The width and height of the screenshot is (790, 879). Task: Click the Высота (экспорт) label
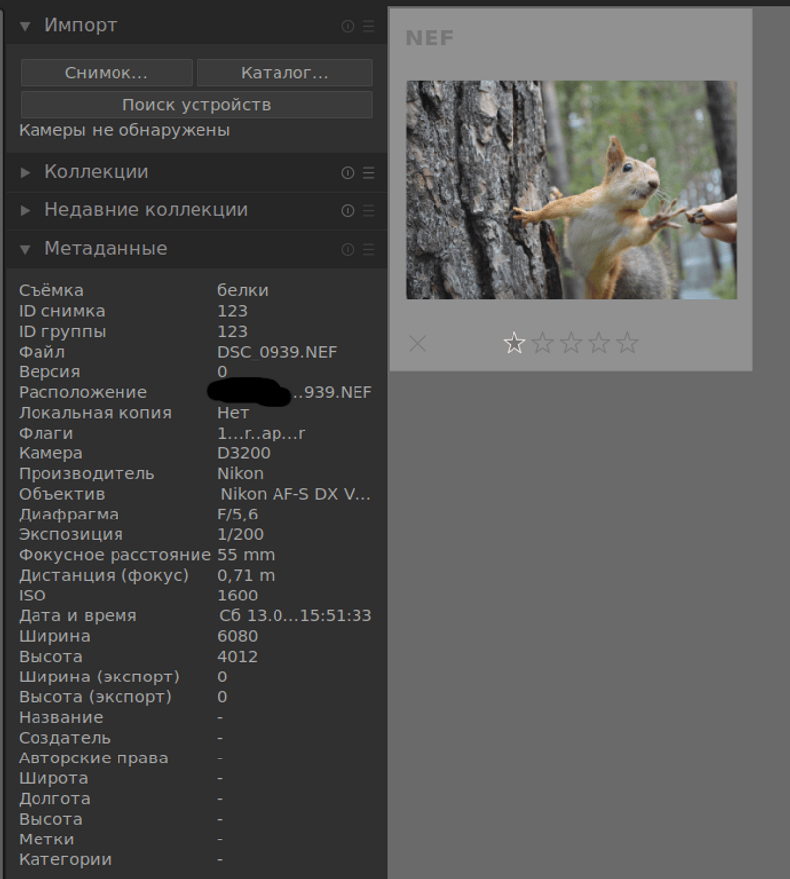point(96,697)
